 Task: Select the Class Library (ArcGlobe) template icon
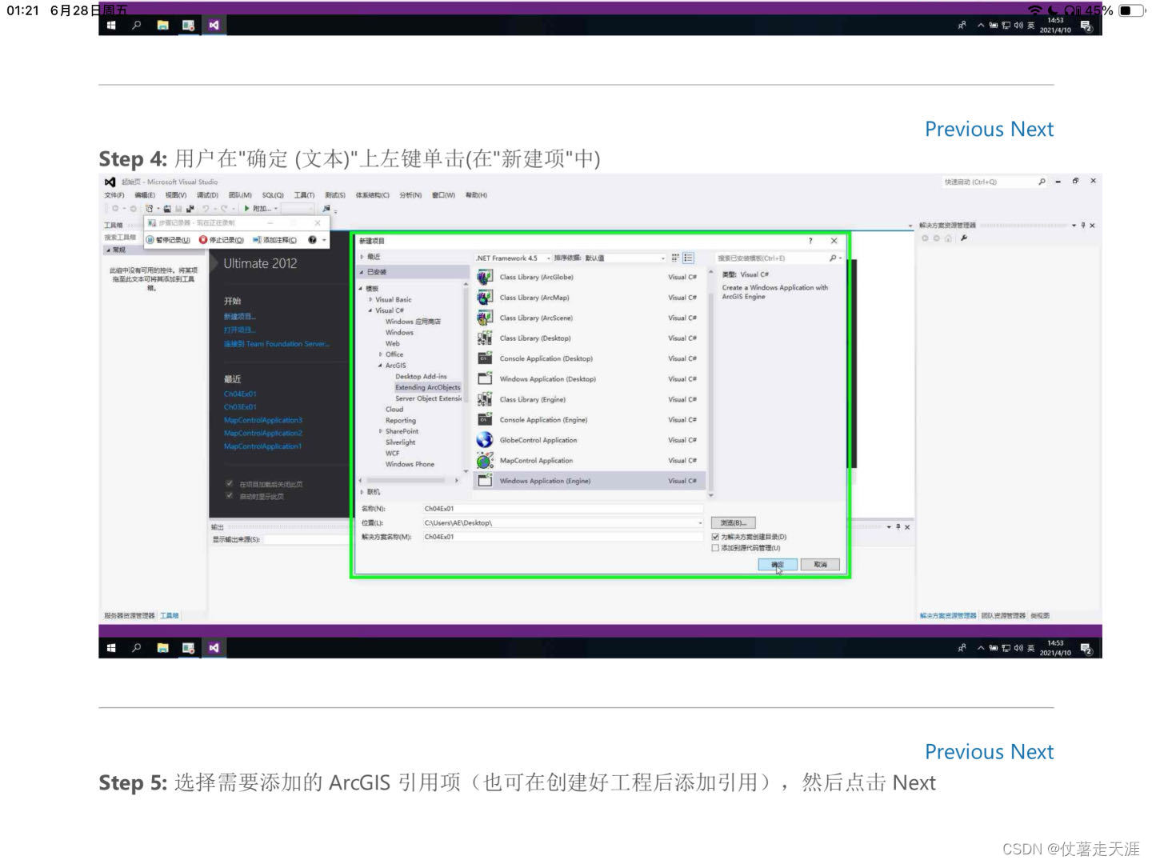(485, 277)
